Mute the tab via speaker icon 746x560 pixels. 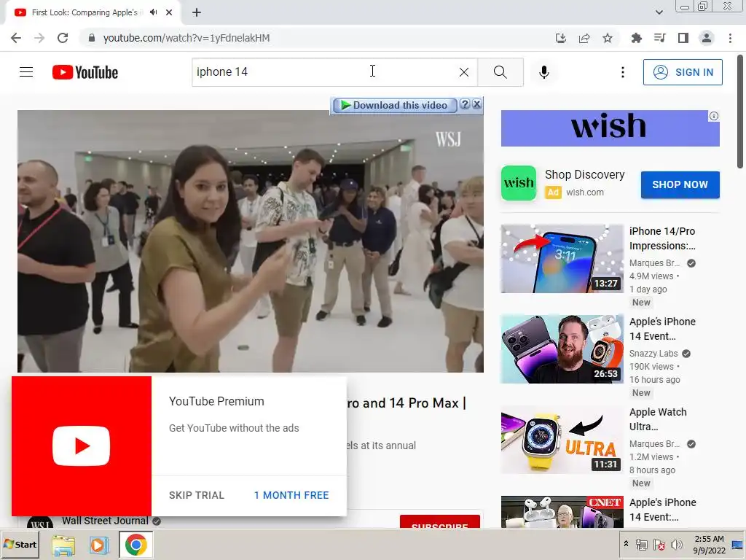(153, 12)
